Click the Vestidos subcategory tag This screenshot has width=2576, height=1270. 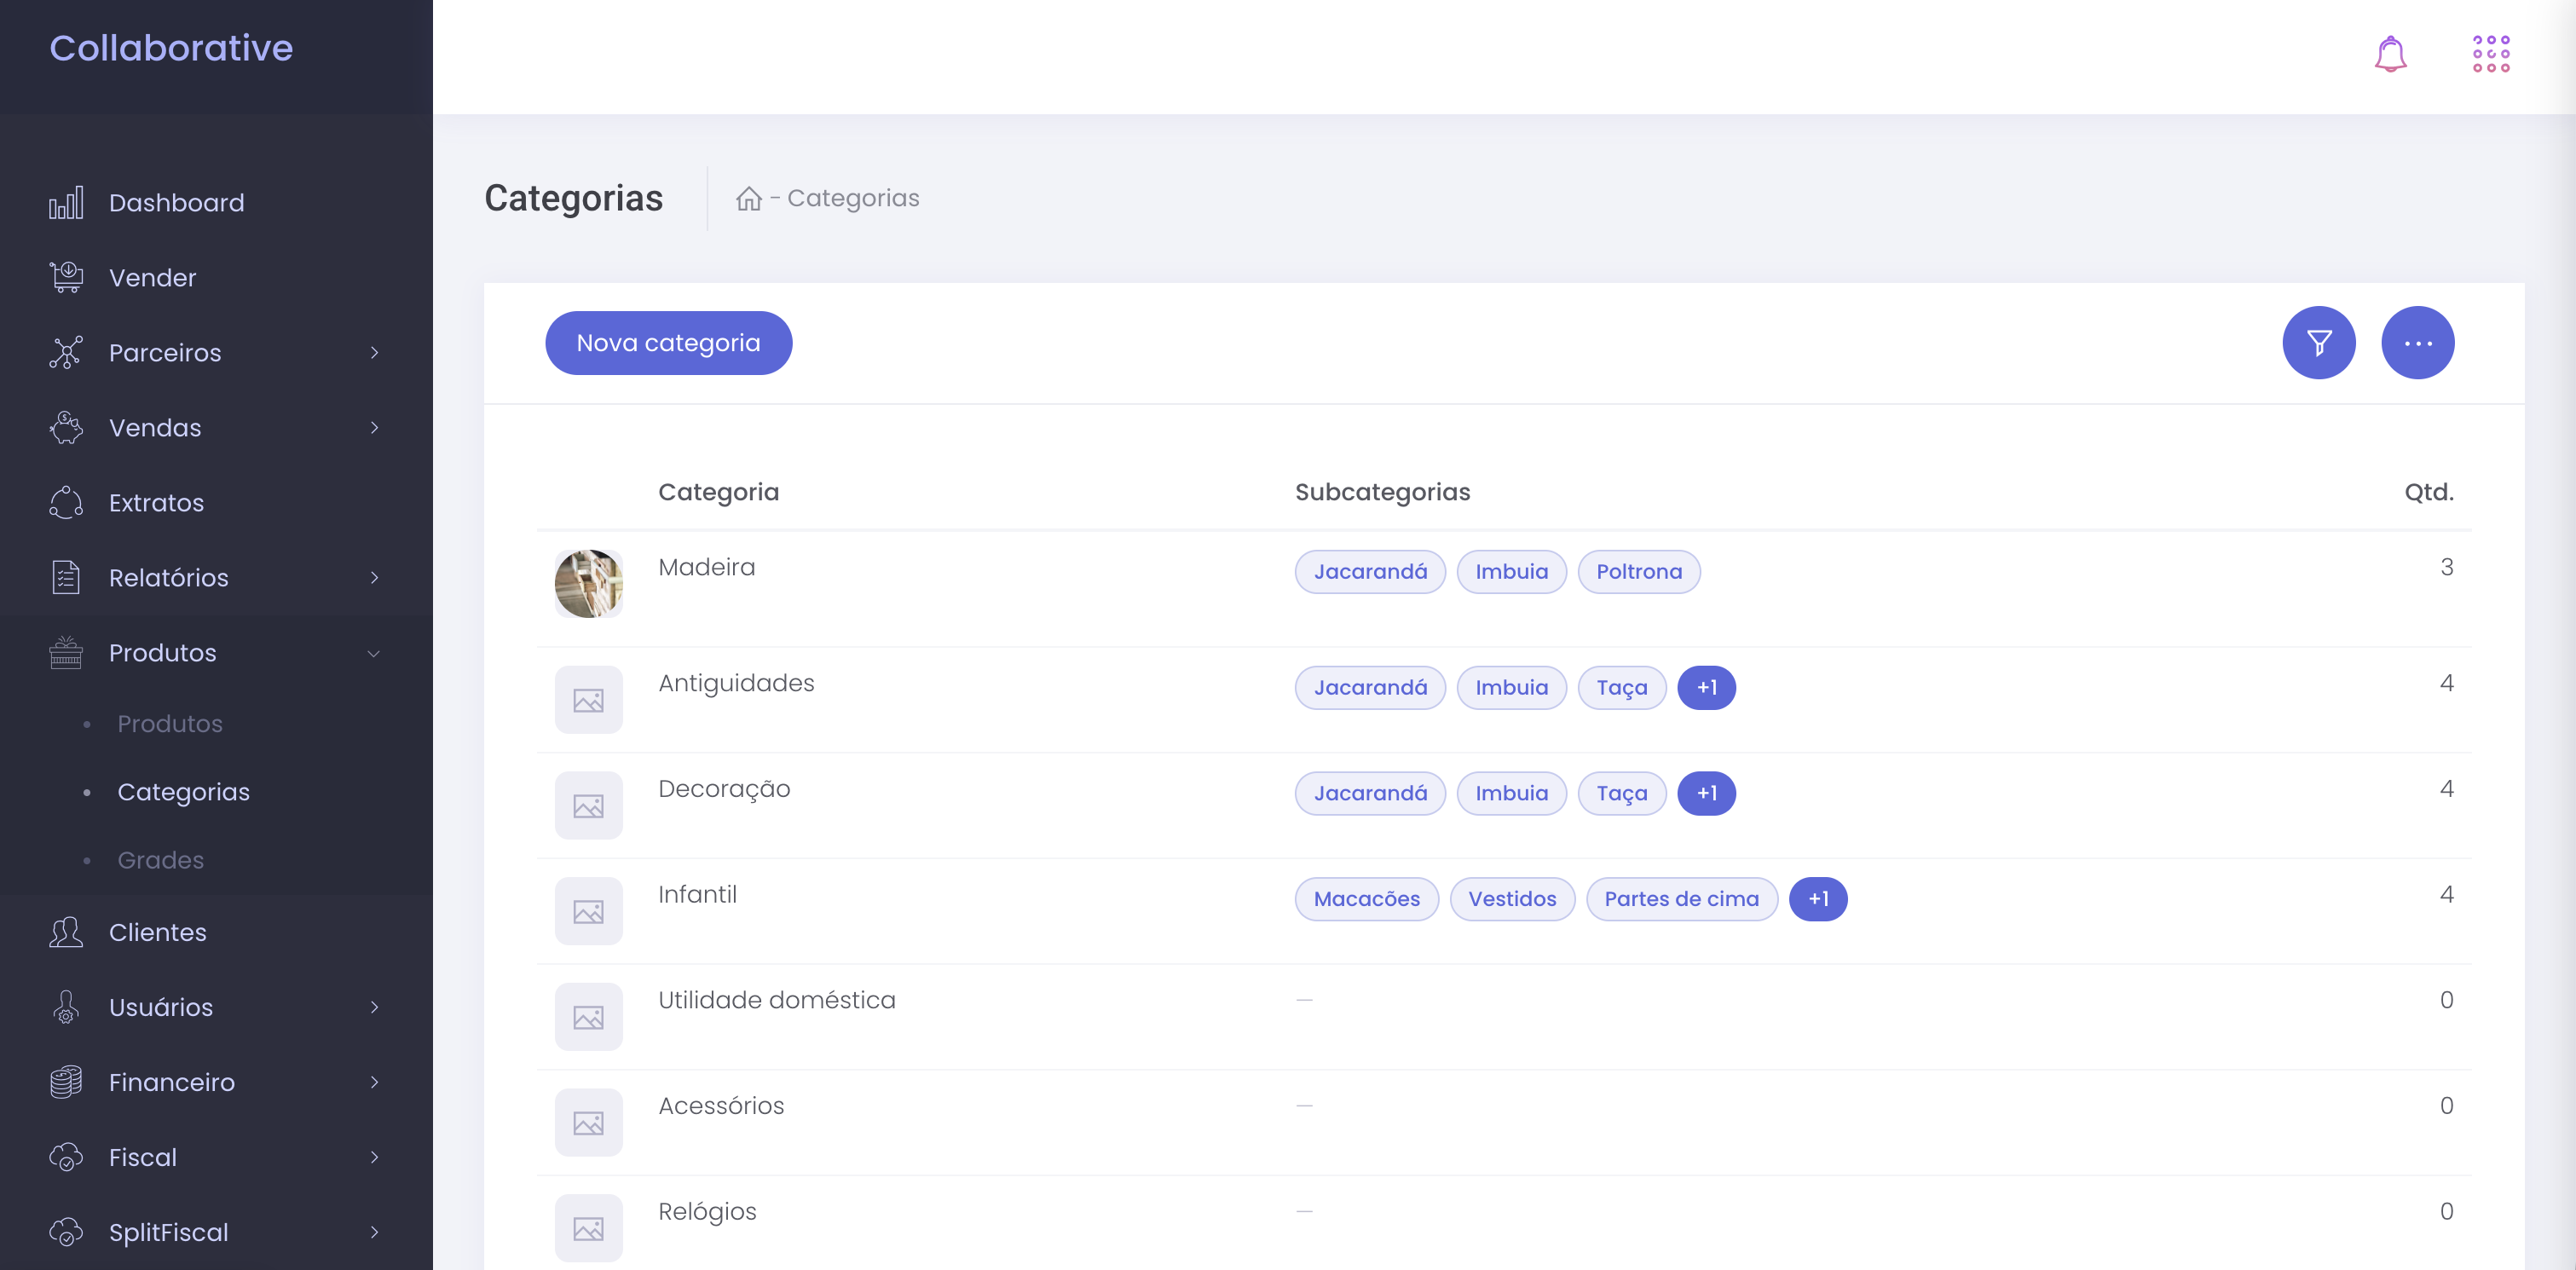click(1512, 899)
